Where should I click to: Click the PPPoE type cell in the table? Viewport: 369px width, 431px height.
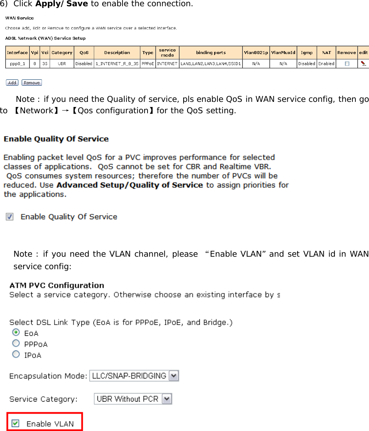148,63
